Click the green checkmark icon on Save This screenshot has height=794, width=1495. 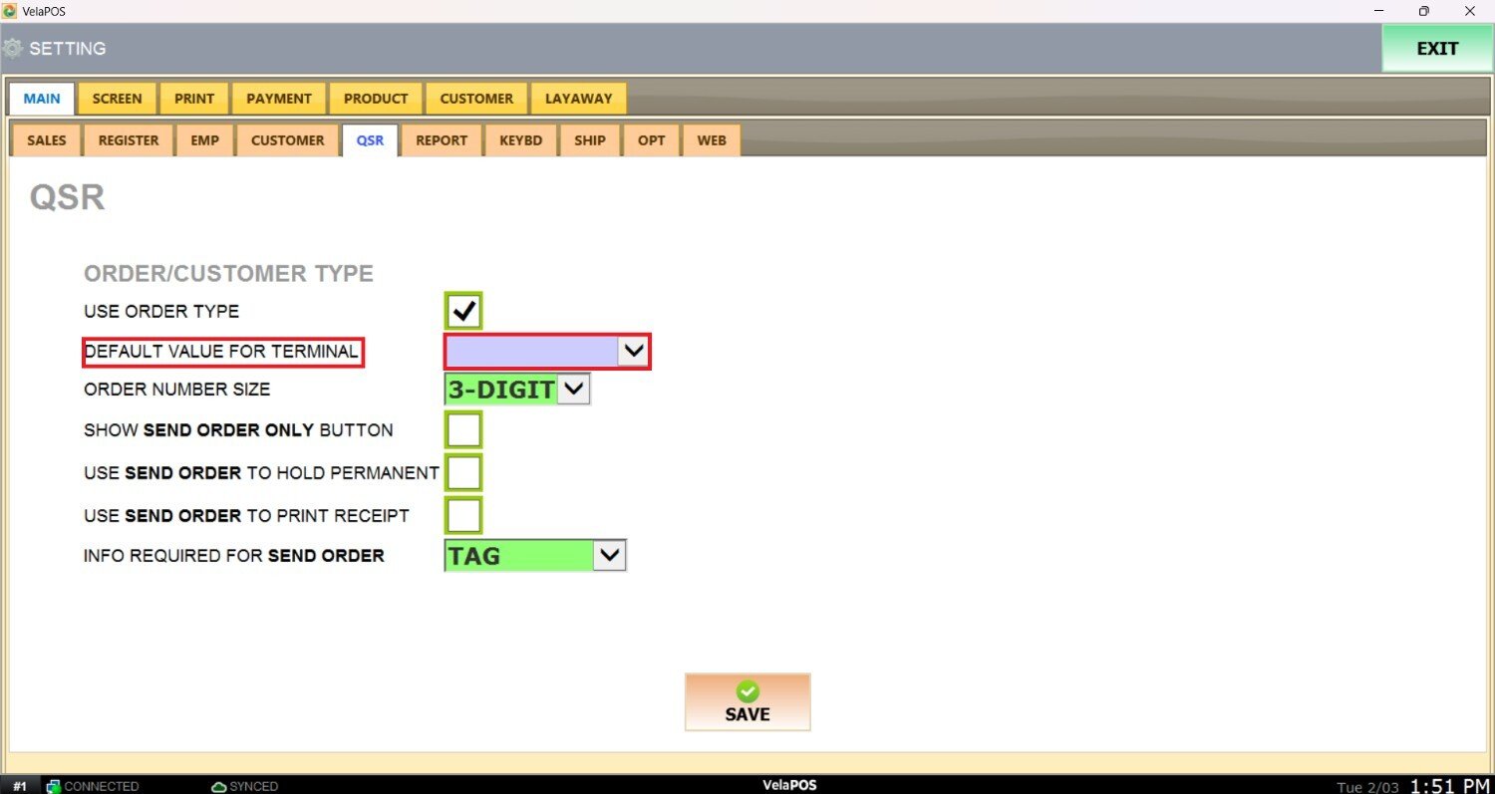pyautogui.click(x=747, y=691)
